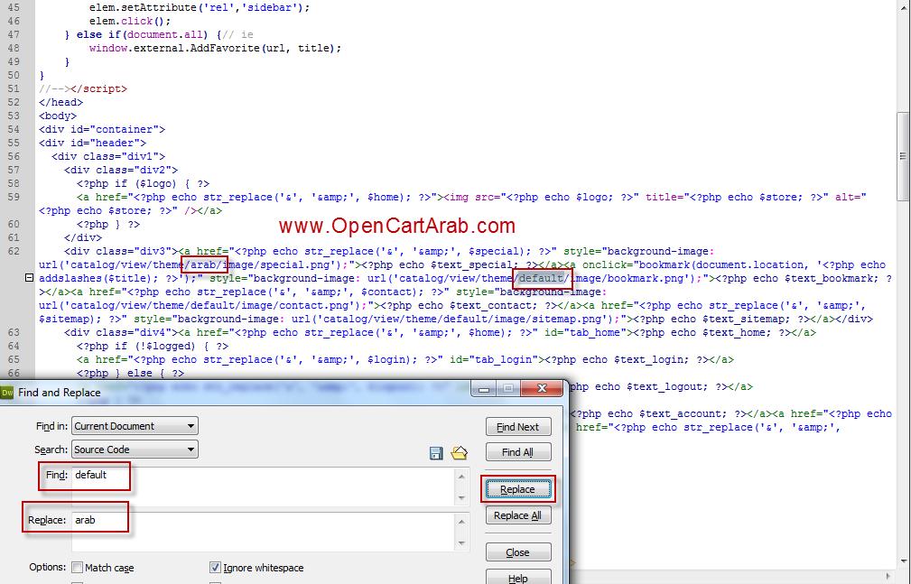Click the "elem.setAttribute('rel','sidebar');" line
The height and width of the screenshot is (584, 911).
click(200, 7)
